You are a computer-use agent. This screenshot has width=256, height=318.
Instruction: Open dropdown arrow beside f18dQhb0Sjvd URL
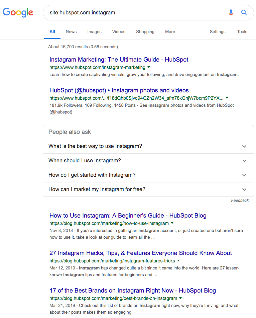[227, 98]
